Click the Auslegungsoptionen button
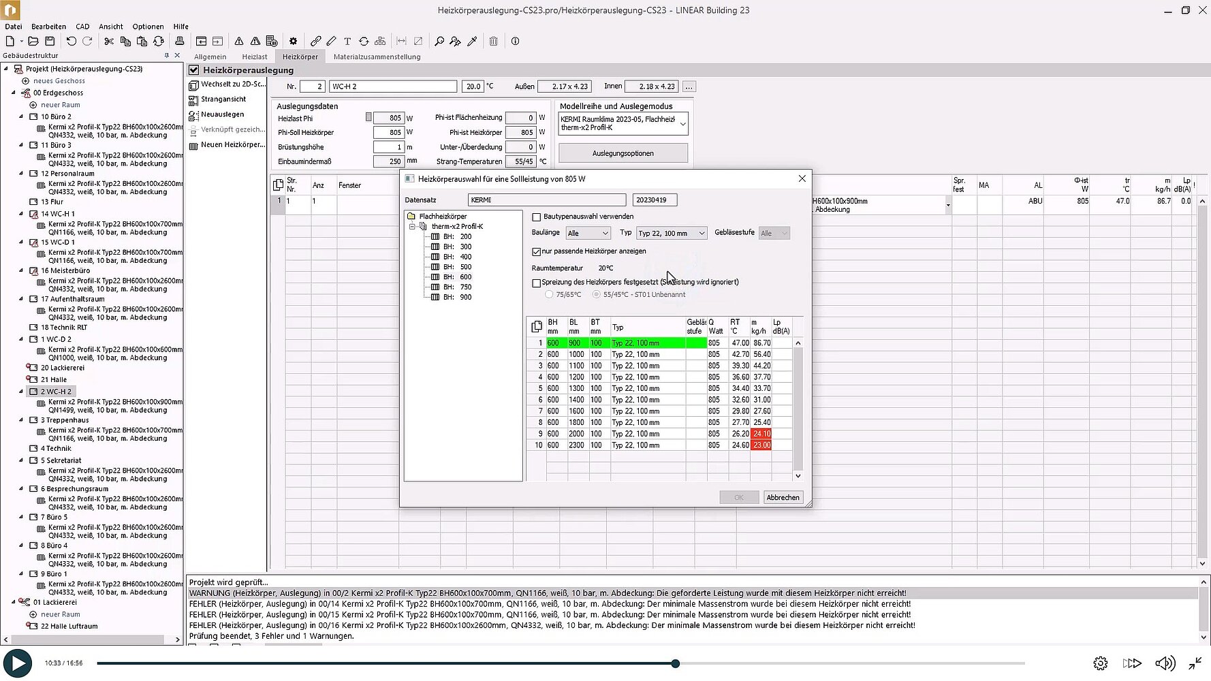Screen dimensions: 1211x681 (623, 153)
